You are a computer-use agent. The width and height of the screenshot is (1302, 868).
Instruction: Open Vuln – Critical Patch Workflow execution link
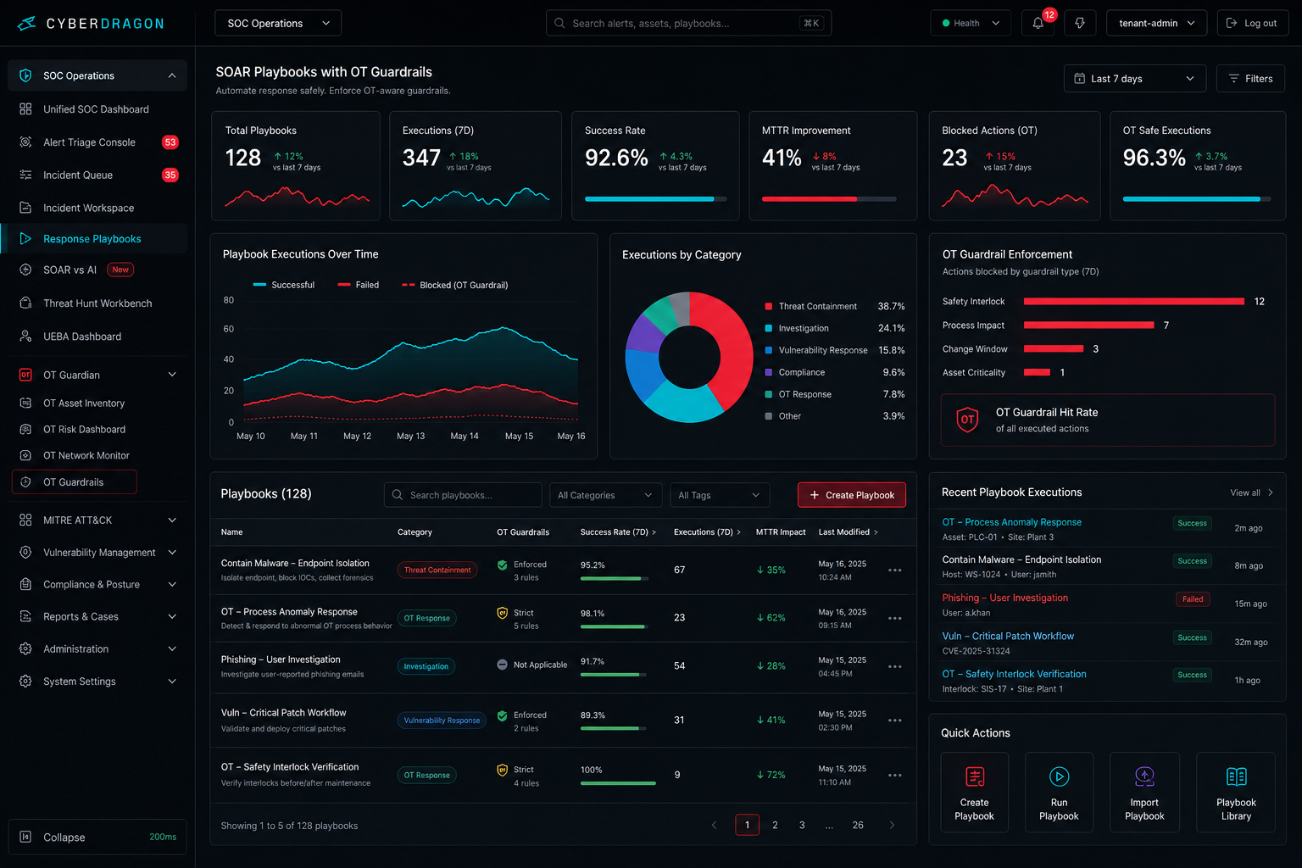[x=1008, y=636]
